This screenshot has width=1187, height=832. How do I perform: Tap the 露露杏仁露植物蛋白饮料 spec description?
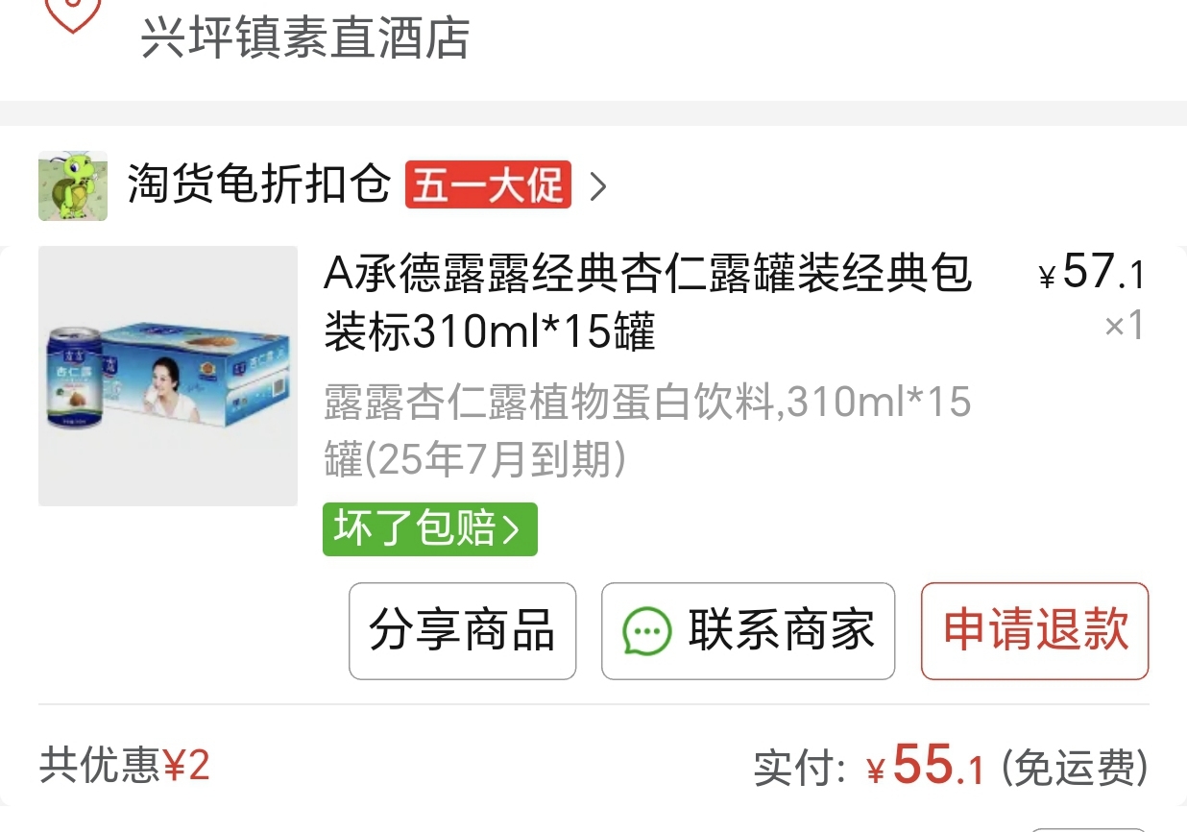coord(647,430)
